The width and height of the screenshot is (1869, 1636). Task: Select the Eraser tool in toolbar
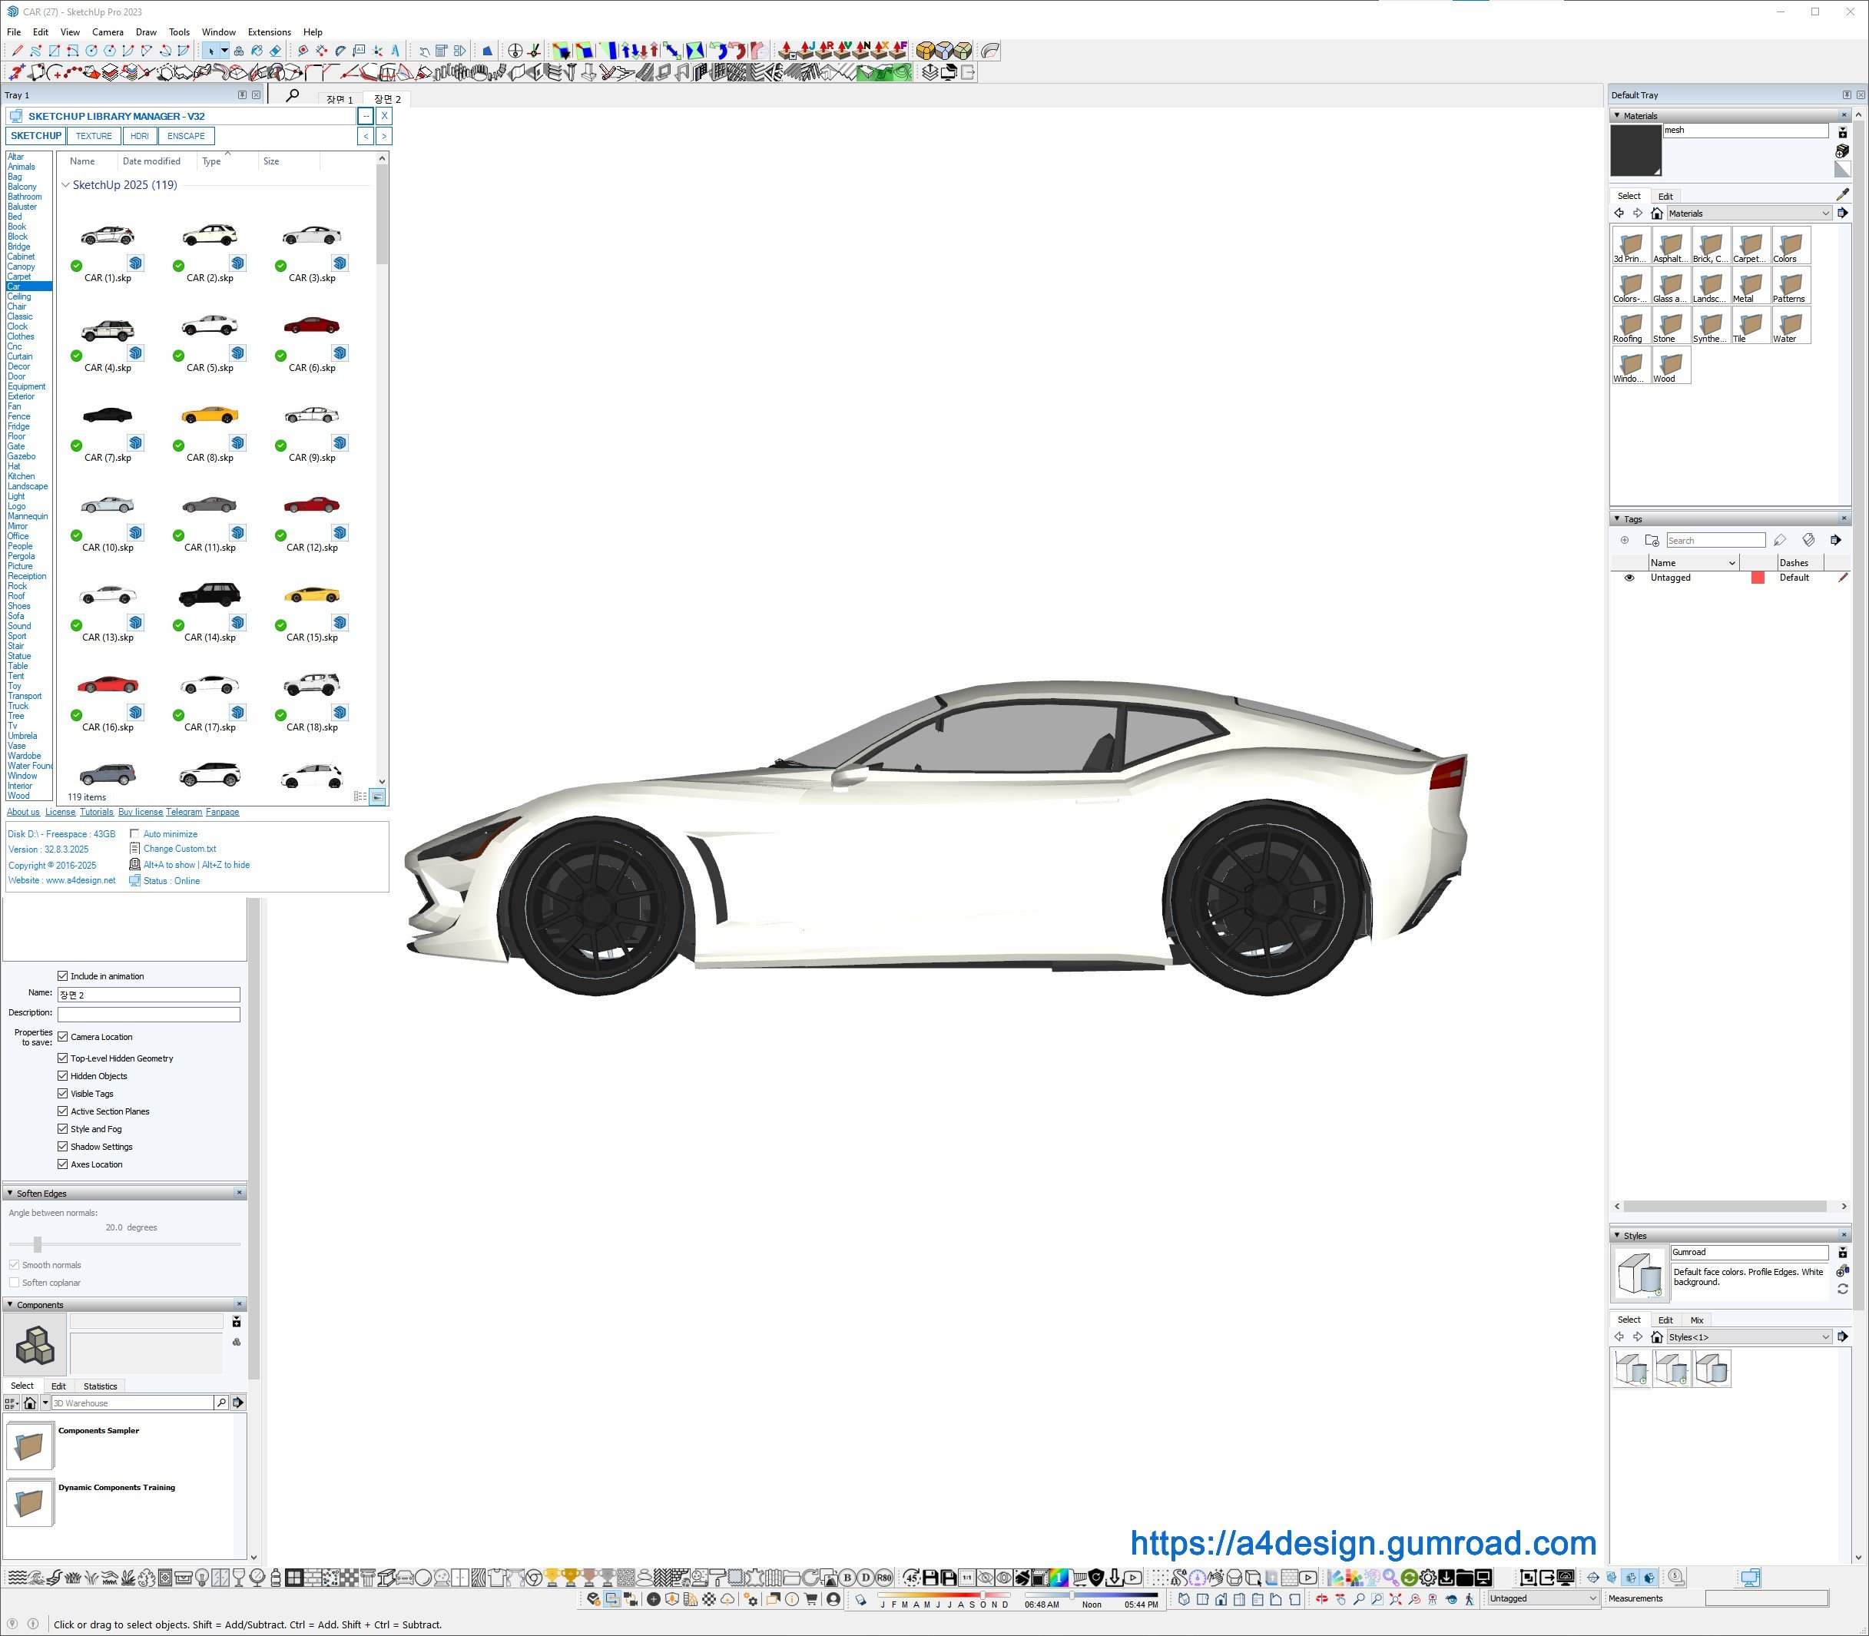click(275, 51)
